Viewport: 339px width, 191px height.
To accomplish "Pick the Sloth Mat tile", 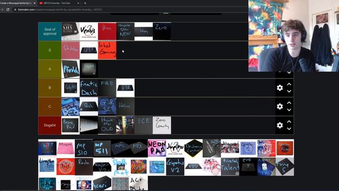I will (120, 167).
